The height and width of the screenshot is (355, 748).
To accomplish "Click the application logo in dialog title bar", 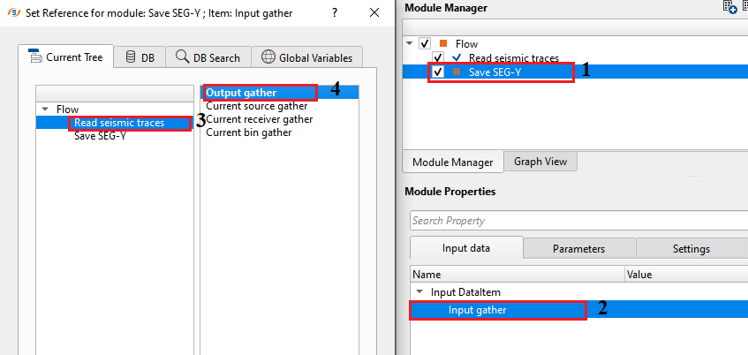I will [x=13, y=14].
